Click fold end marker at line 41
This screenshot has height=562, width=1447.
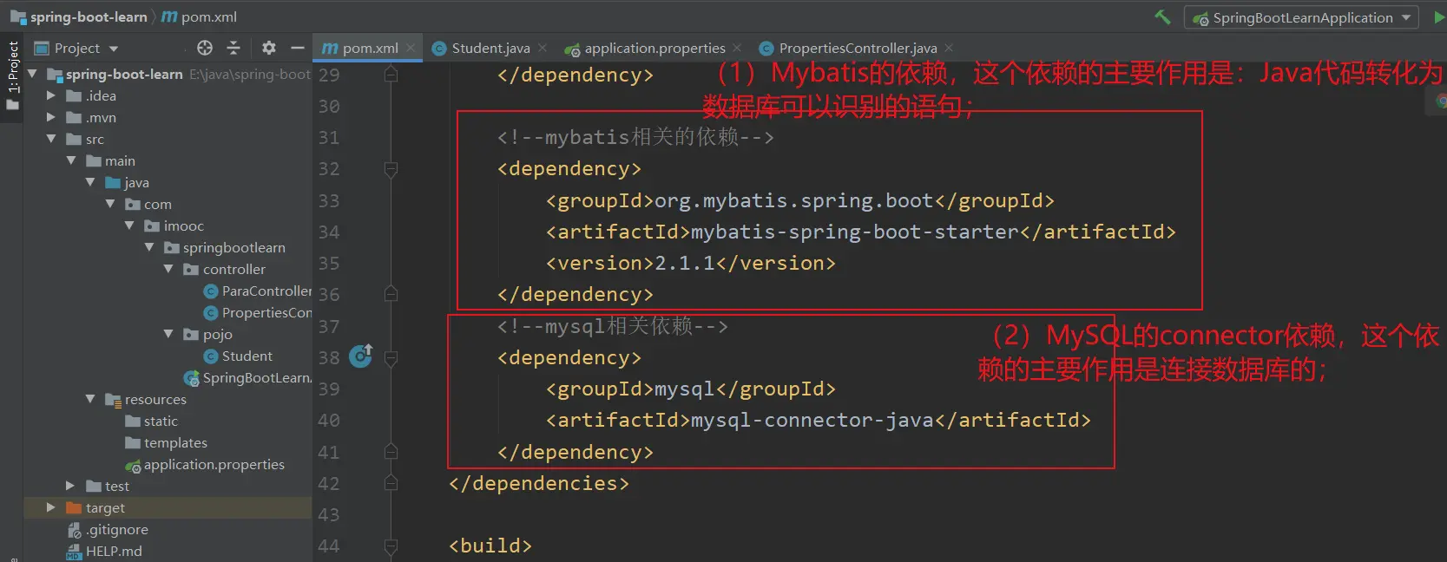[x=391, y=452]
